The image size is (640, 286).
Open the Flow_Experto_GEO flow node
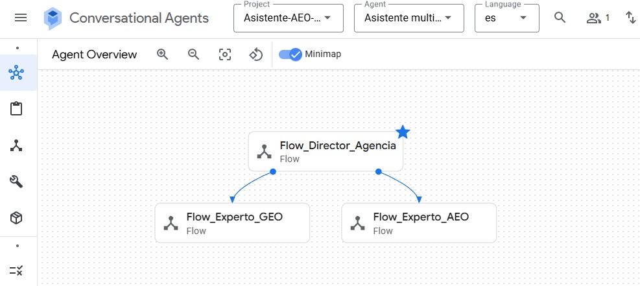(x=232, y=222)
